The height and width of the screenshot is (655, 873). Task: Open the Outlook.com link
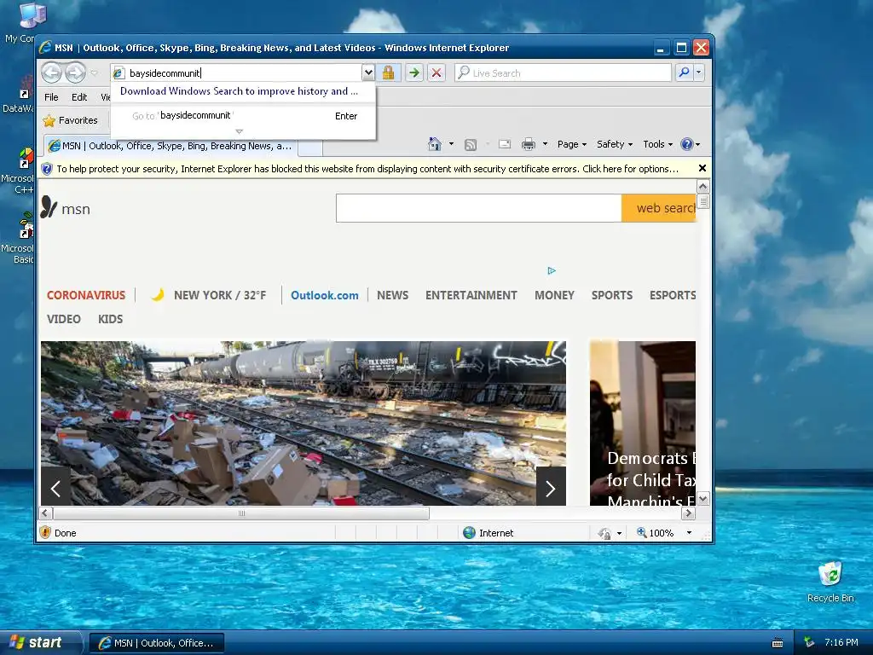pos(325,295)
